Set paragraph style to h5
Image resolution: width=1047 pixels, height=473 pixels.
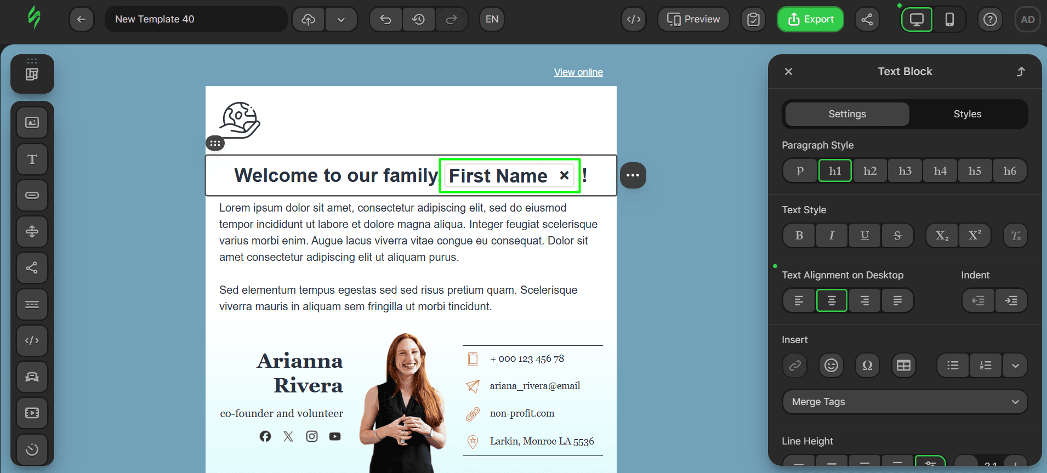click(x=975, y=171)
